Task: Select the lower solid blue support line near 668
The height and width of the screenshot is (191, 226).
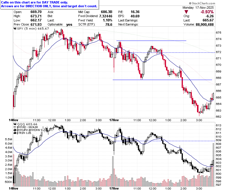Action: 162,80
